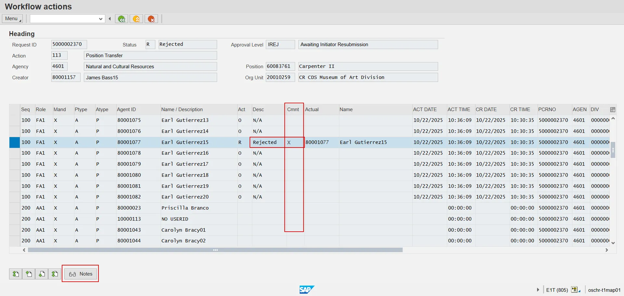Go to previous page of table
This screenshot has width=624, height=296.
[29, 274]
